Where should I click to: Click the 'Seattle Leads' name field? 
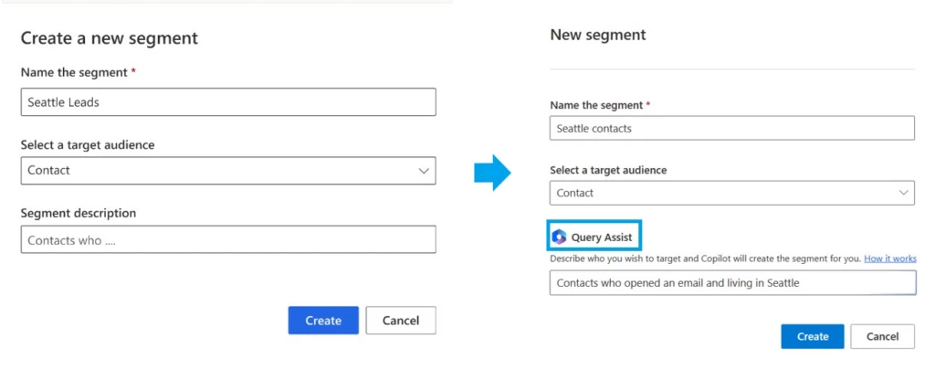(x=227, y=102)
